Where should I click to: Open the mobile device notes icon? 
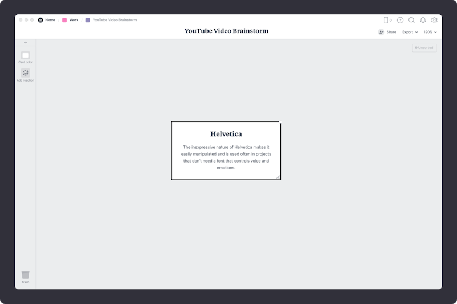tap(386, 20)
